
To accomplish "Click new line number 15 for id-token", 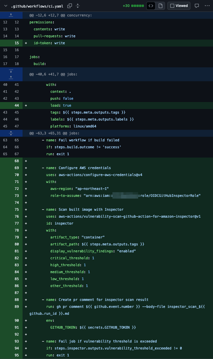I will (x=16, y=43).
